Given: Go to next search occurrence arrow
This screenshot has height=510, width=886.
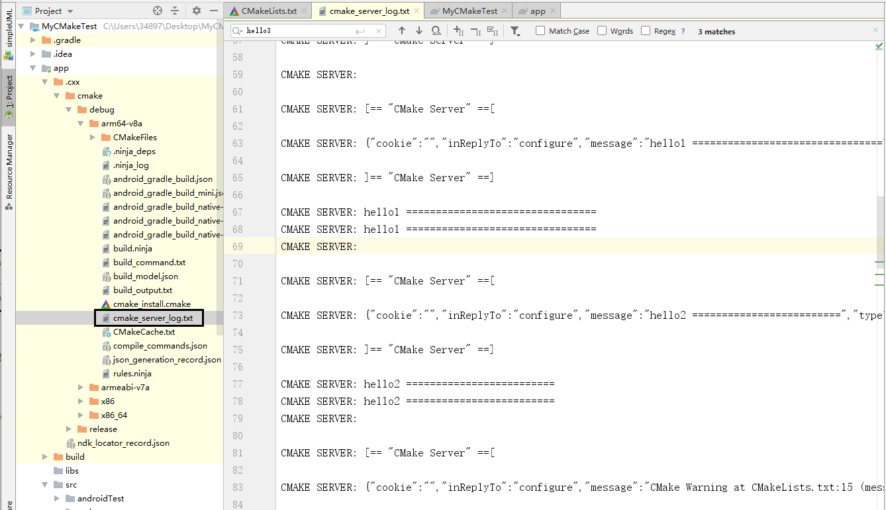Looking at the screenshot, I should [418, 31].
